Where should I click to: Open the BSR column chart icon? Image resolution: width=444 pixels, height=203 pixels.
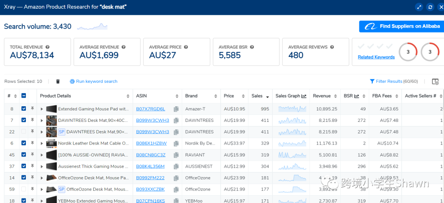pos(356,96)
